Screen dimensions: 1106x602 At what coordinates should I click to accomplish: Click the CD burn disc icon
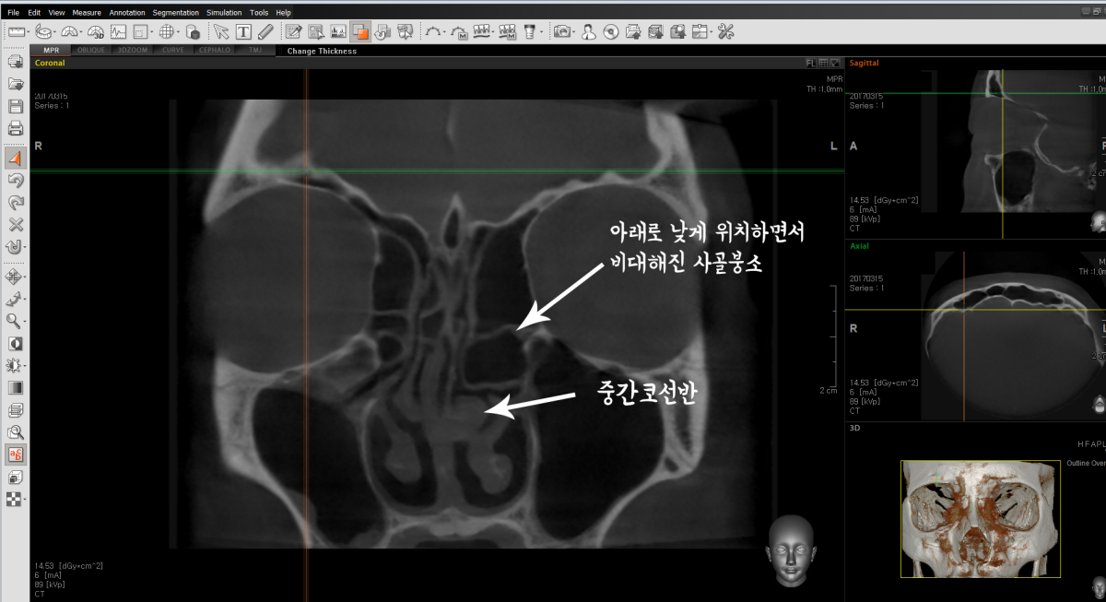[x=610, y=31]
